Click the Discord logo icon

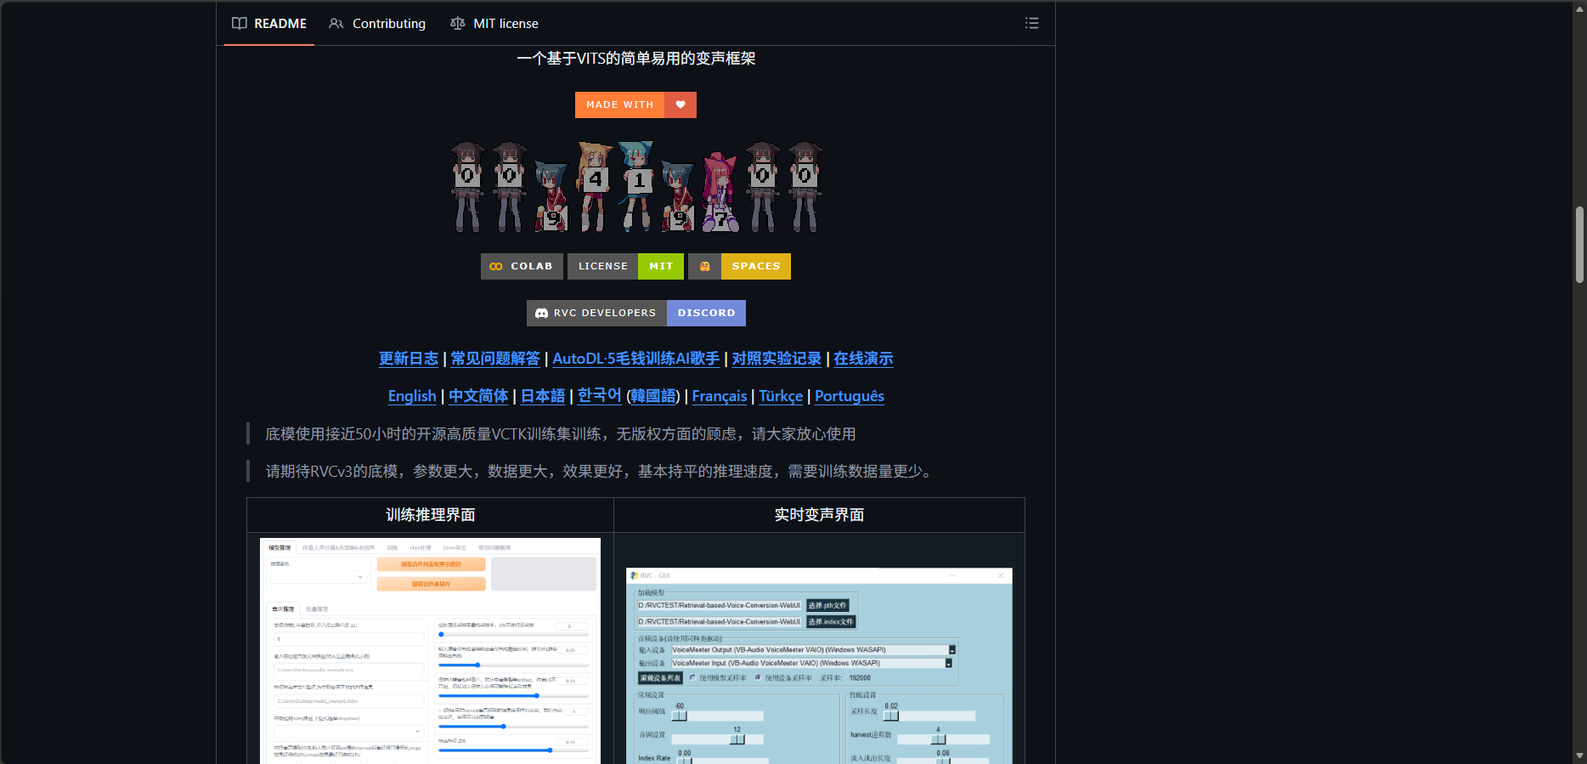(x=541, y=313)
